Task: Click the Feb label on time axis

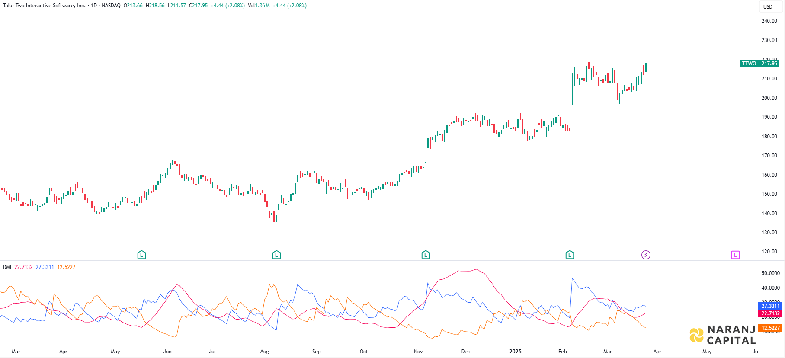Action: [562, 352]
